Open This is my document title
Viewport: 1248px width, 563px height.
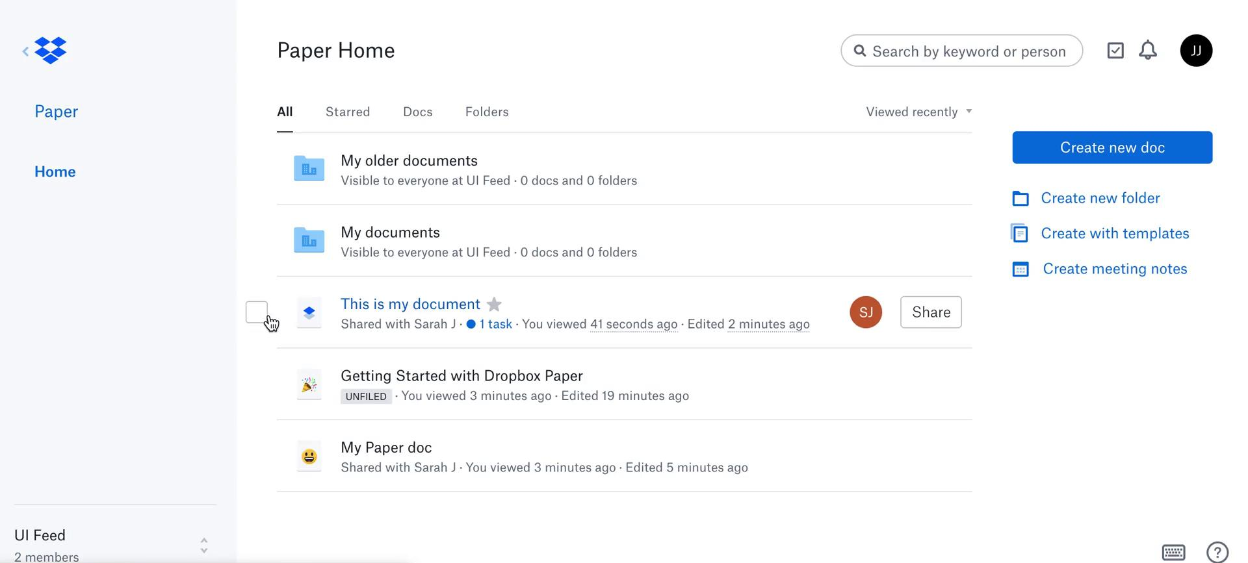tap(410, 304)
